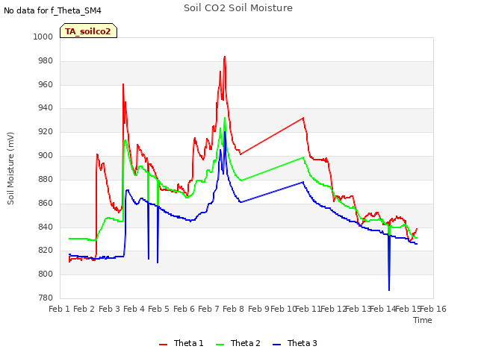Click the 940 y-axis tick label
Screen dimensions: 478x358
point(46,107)
